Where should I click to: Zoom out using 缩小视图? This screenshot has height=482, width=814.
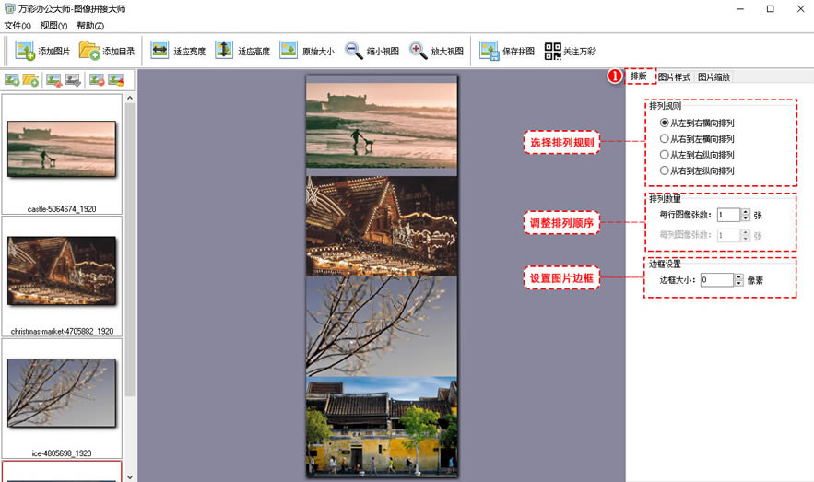click(x=372, y=51)
